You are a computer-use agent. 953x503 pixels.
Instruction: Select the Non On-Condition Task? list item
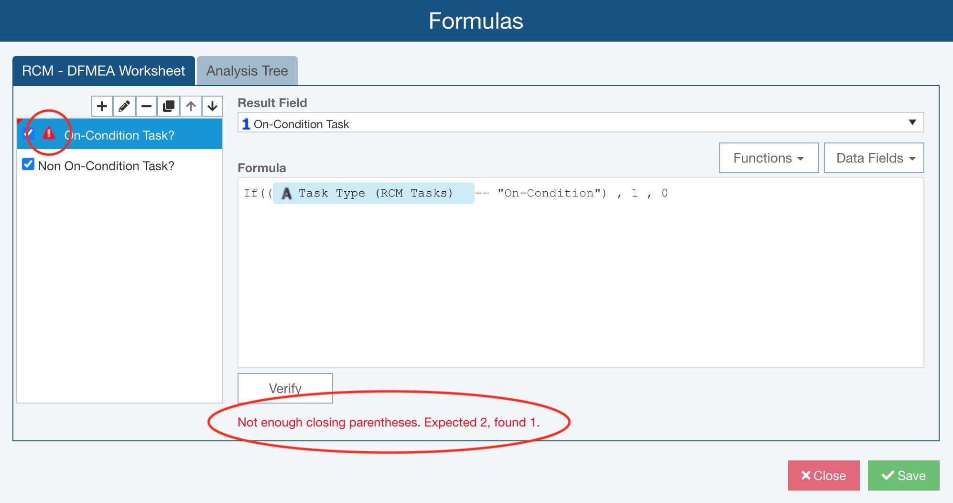pyautogui.click(x=106, y=166)
